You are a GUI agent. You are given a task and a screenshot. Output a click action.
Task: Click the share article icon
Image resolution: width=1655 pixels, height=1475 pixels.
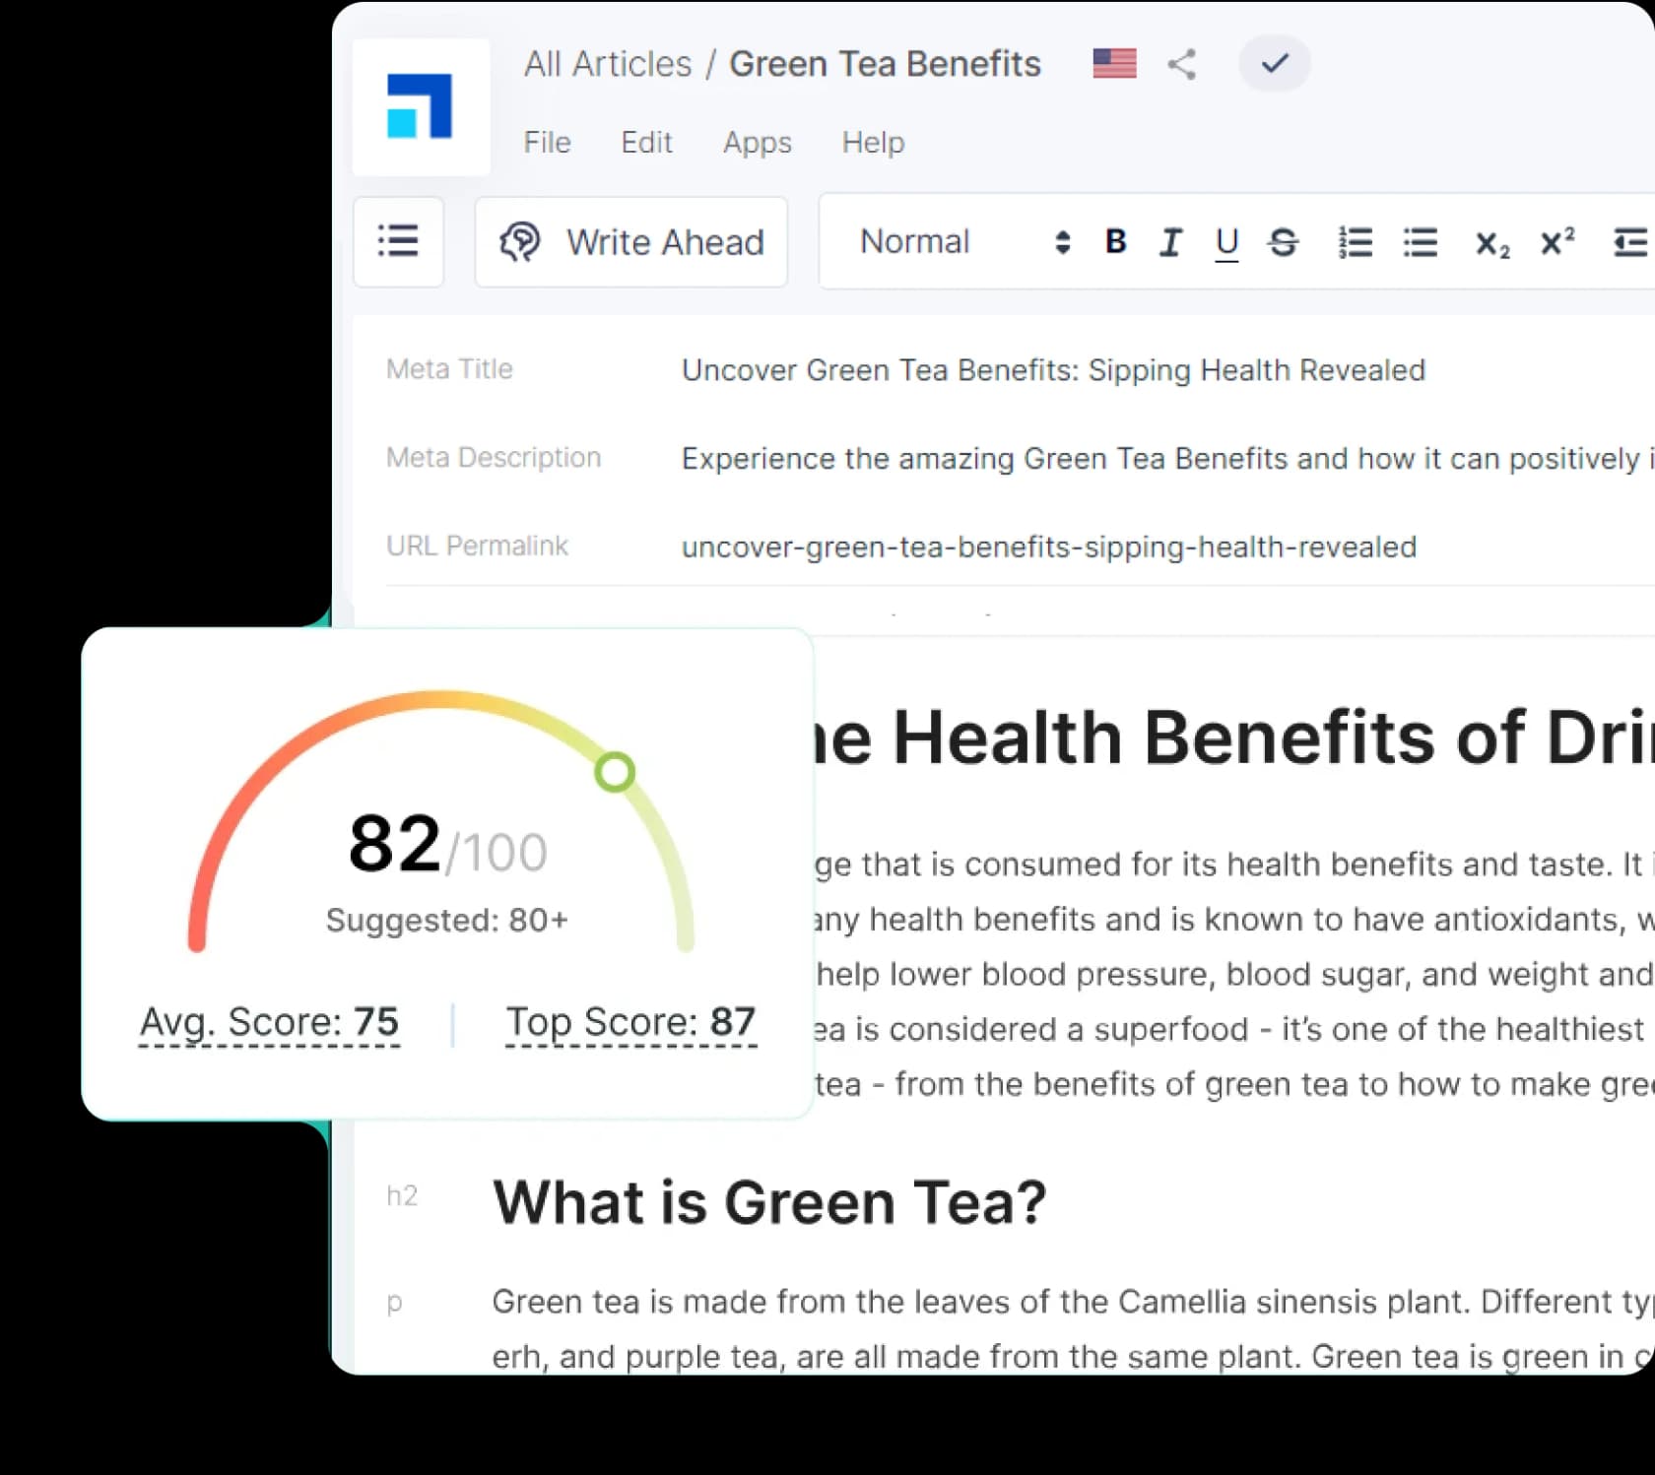click(1182, 64)
